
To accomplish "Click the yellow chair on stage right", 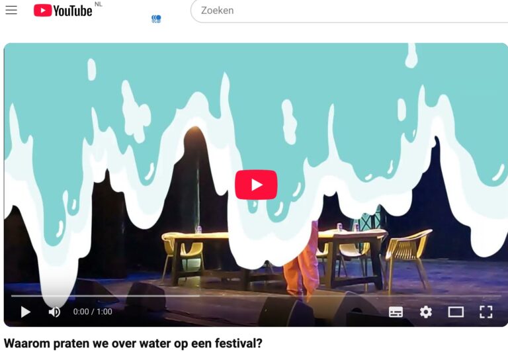I will [x=409, y=259].
